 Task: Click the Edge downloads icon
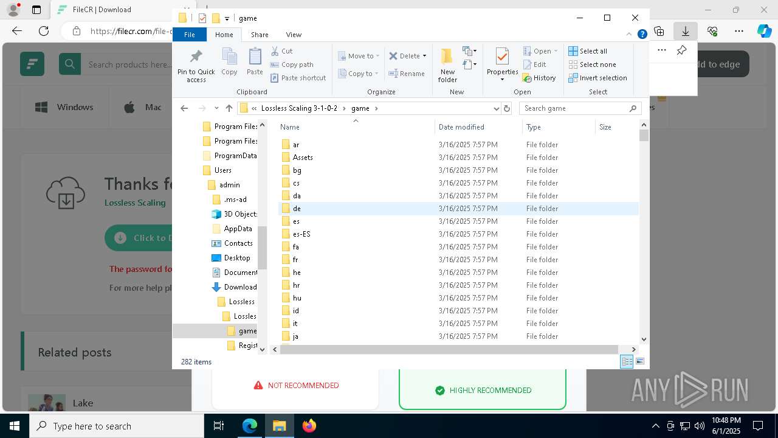coord(686,31)
